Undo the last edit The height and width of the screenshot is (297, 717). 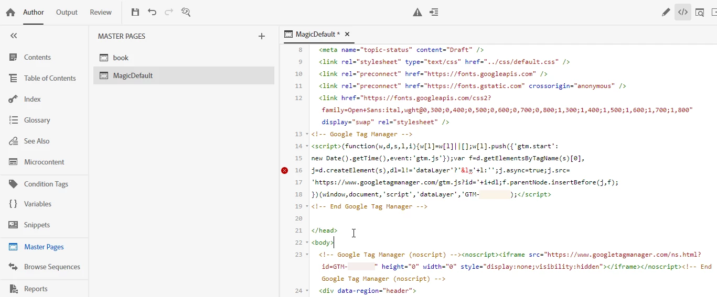coord(152,12)
